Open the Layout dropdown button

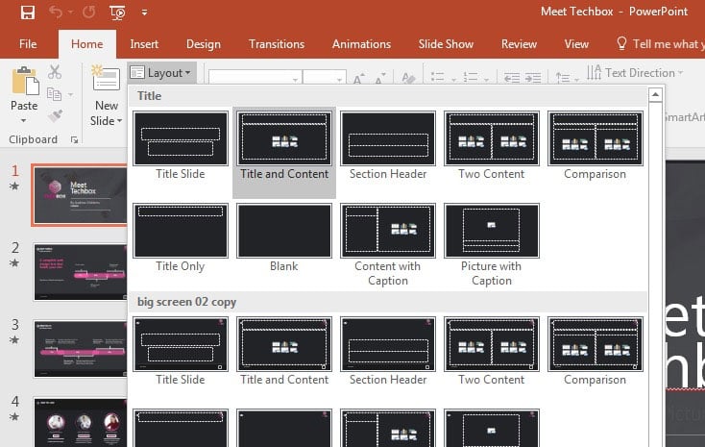pyautogui.click(x=161, y=73)
